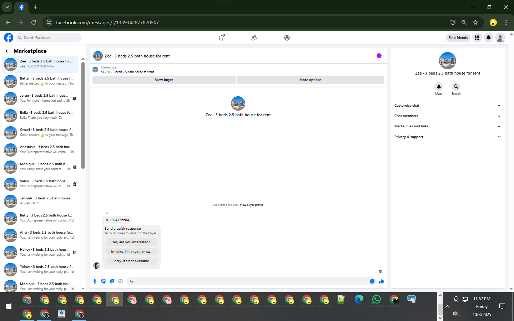The width and height of the screenshot is (514, 321).
Task: Open Chrome's three-dot menu
Action: pyautogui.click(x=506, y=22)
